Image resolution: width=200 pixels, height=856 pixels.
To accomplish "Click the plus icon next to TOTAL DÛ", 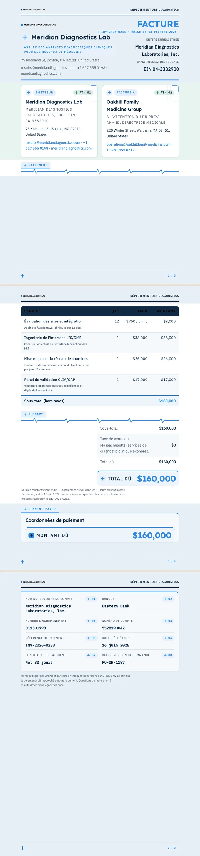I will point(103,479).
